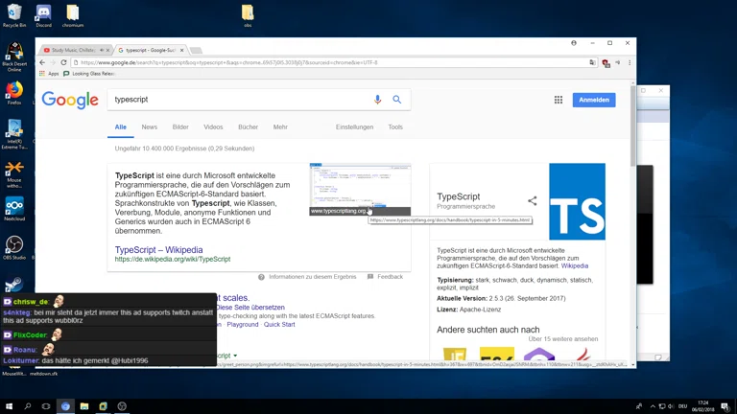
Task: Click the Chrome profile avatar icon
Action: tap(574, 43)
